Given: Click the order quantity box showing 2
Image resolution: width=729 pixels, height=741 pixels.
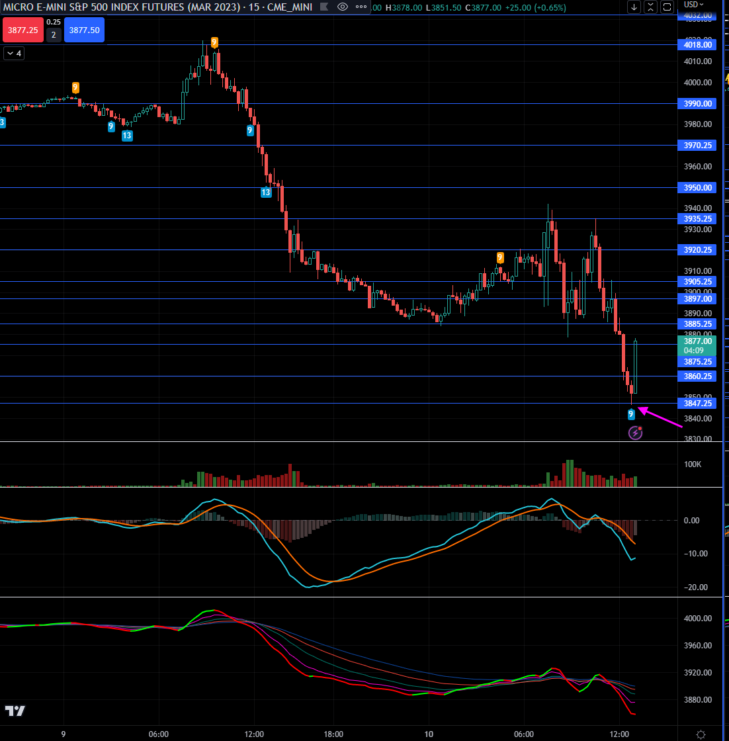Looking at the screenshot, I should tap(54, 34).
